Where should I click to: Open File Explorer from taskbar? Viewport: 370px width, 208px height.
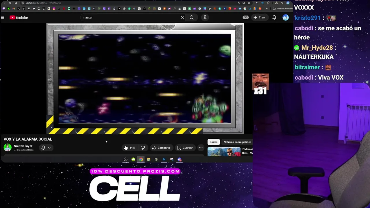[149, 159]
